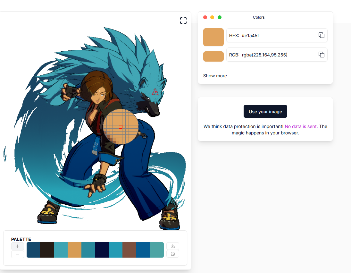Expand Show more color details
Image resolution: width=351 pixels, height=273 pixels.
click(x=215, y=76)
